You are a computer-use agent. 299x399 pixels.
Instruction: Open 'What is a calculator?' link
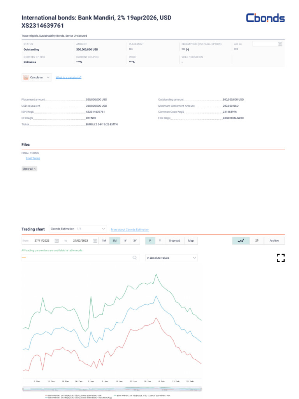[x=69, y=78]
